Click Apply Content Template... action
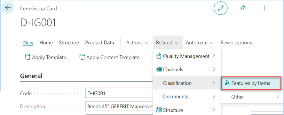The image size is (284, 115). click(x=111, y=57)
